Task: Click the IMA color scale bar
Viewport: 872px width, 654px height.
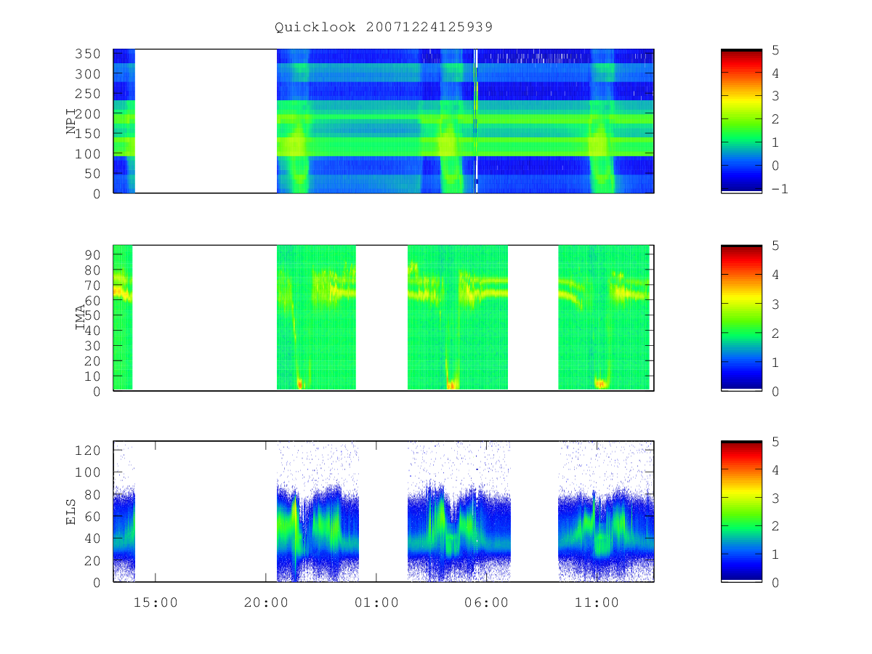Action: click(x=741, y=318)
